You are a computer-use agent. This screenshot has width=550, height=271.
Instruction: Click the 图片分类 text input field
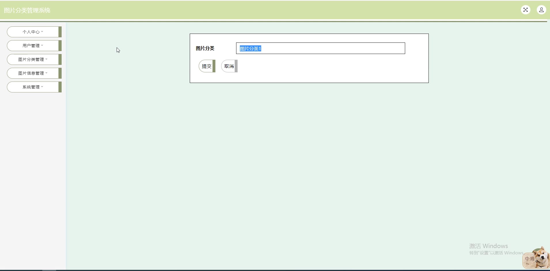tap(320, 48)
